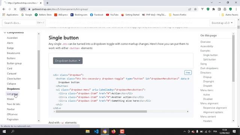Open the YouTube bookmark
Viewport: 240px width, 135px height.
(x=112, y=15)
